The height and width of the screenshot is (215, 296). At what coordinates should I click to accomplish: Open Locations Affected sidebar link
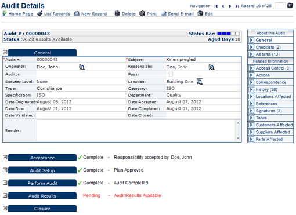point(273,97)
